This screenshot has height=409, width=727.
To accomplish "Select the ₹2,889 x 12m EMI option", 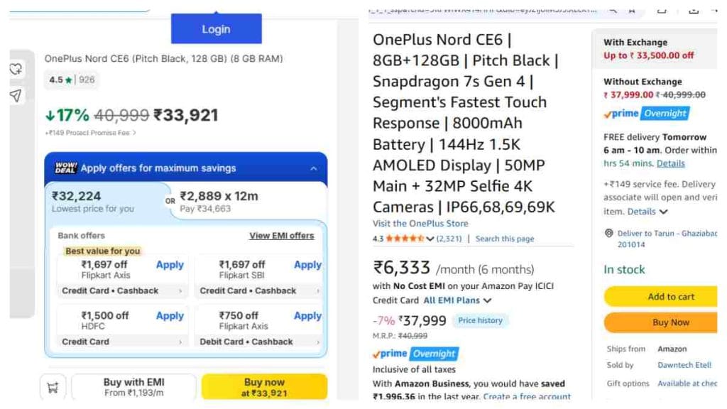I will tap(248, 202).
